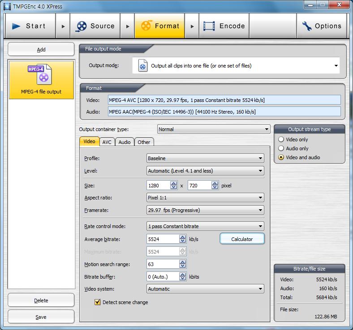Click the Audio format summary field
This screenshot has width=353, height=330.
(x=224, y=112)
